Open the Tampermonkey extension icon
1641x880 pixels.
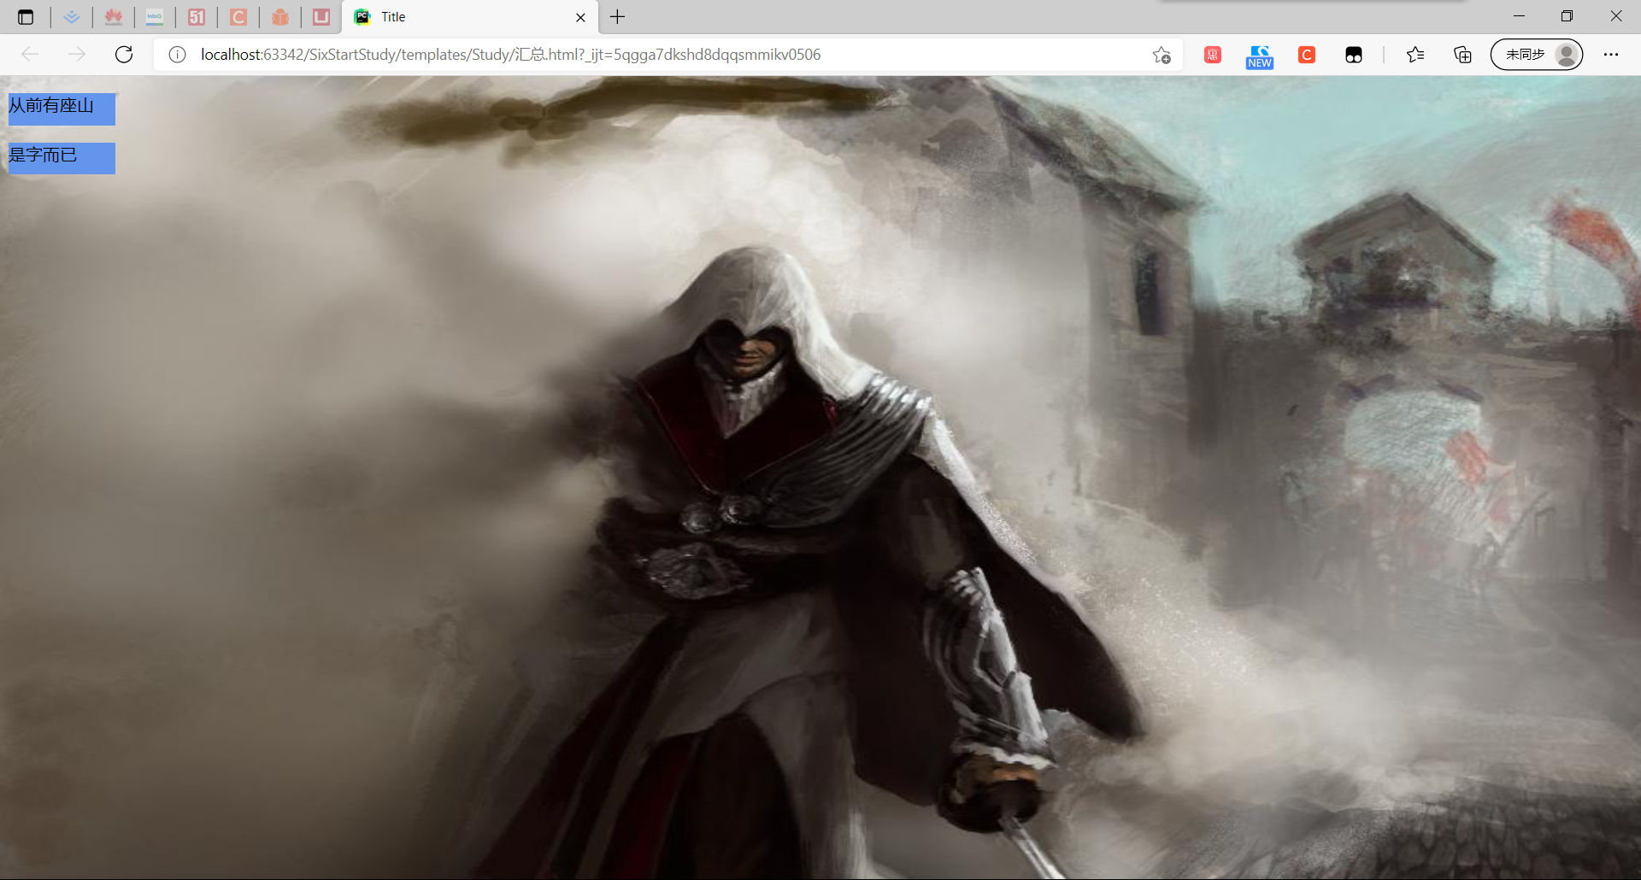pyautogui.click(x=1354, y=55)
